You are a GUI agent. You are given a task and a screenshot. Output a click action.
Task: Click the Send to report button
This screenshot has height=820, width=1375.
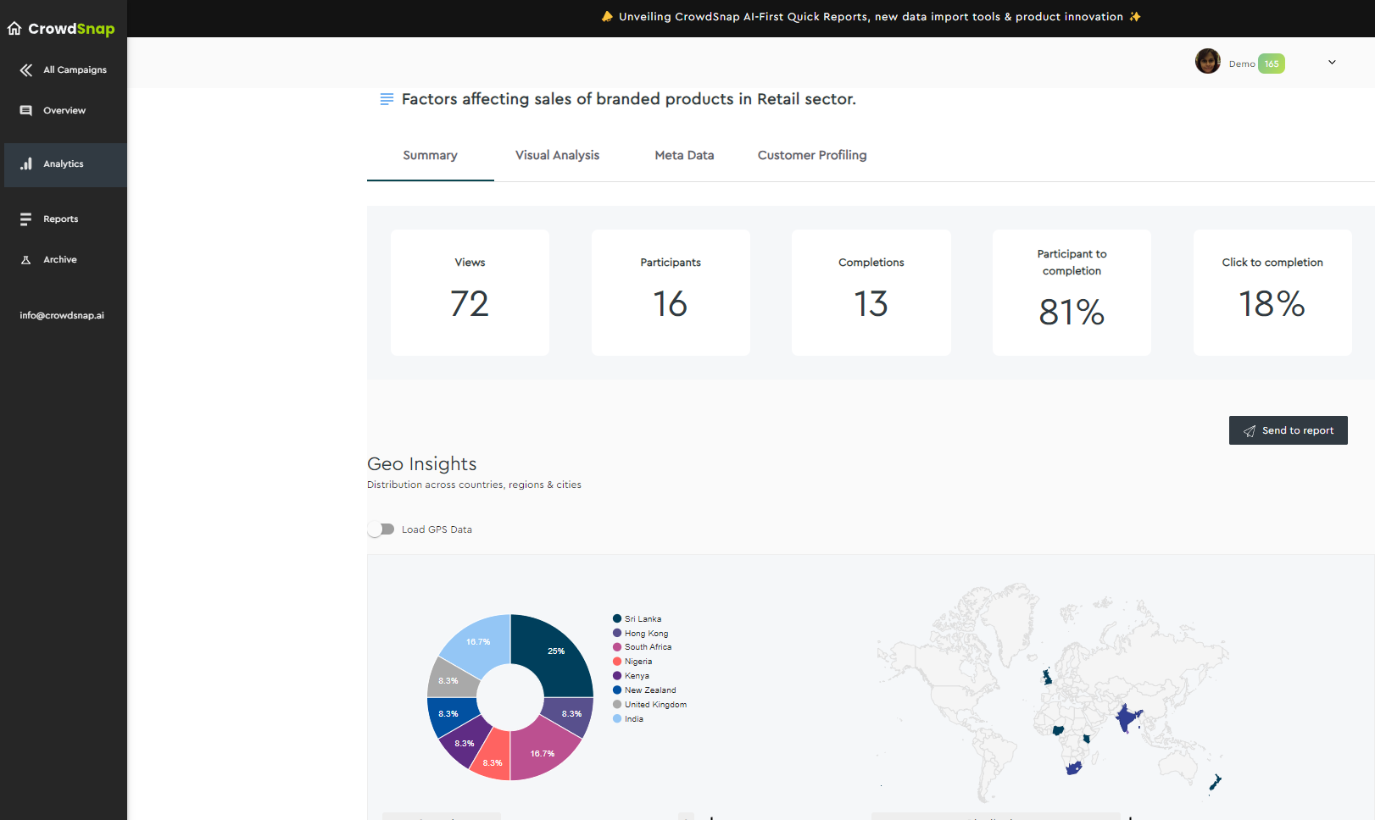[x=1289, y=430]
